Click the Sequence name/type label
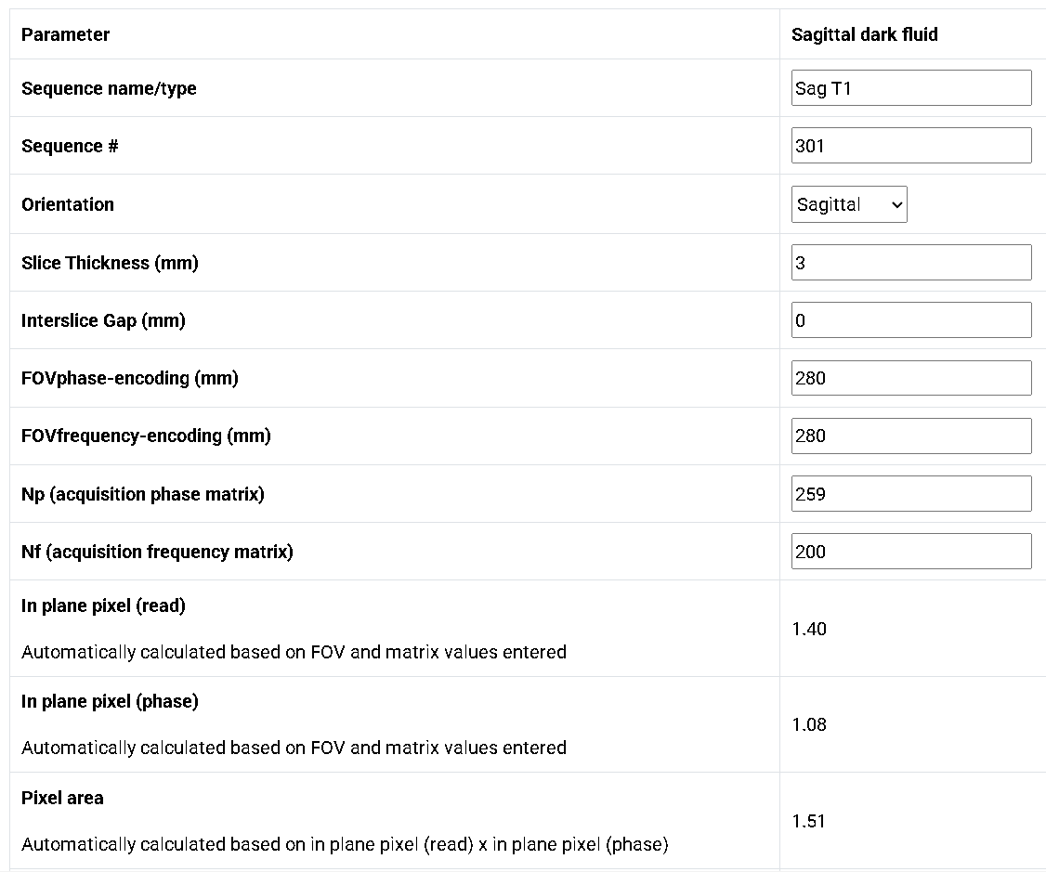 point(109,88)
